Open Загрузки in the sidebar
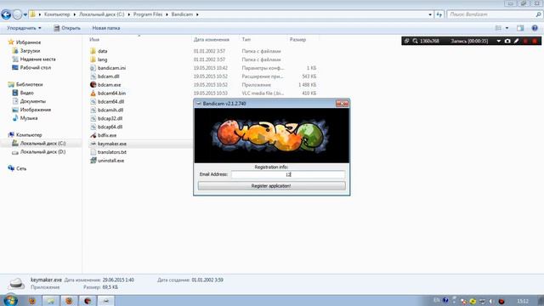Viewport: 544px width, 306px height. coord(30,51)
